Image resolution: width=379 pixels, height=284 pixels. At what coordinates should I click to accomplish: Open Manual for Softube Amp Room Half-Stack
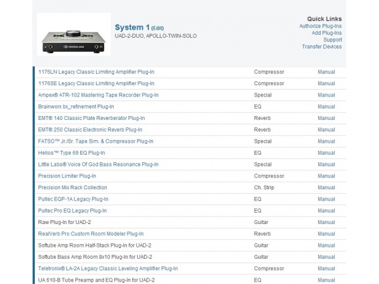[x=327, y=246]
